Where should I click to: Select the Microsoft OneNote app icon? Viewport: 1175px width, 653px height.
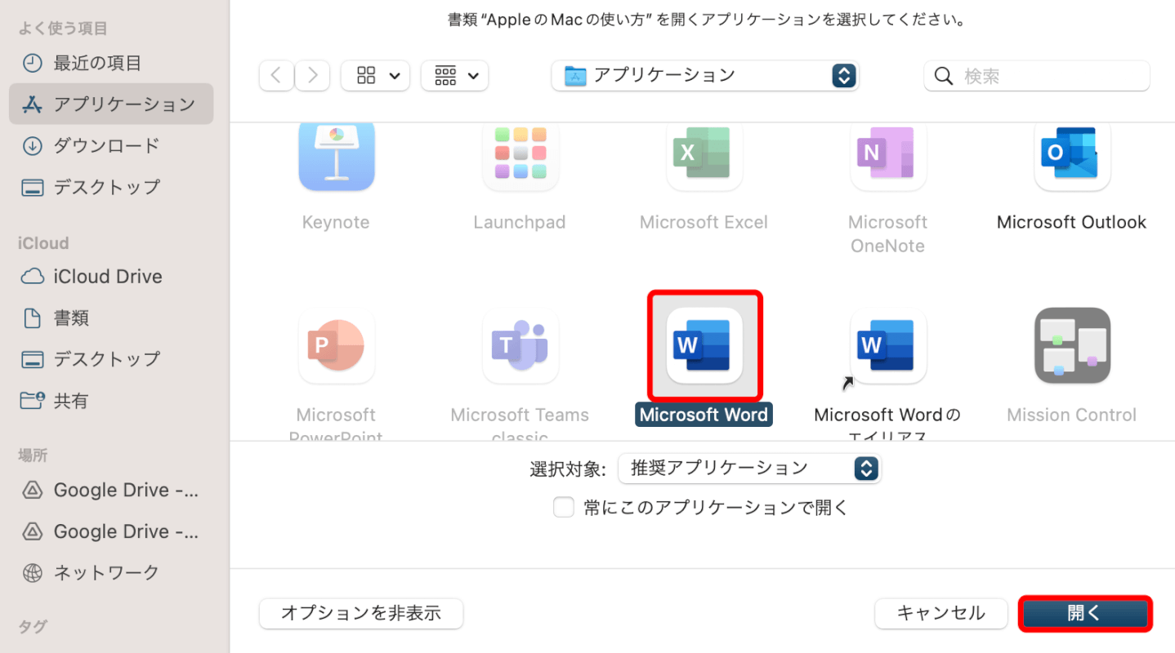tap(887, 156)
